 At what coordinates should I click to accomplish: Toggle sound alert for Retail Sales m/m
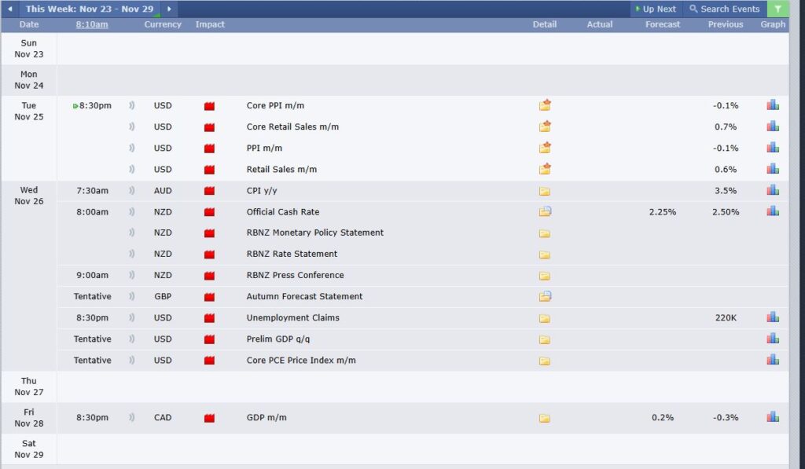(132, 169)
